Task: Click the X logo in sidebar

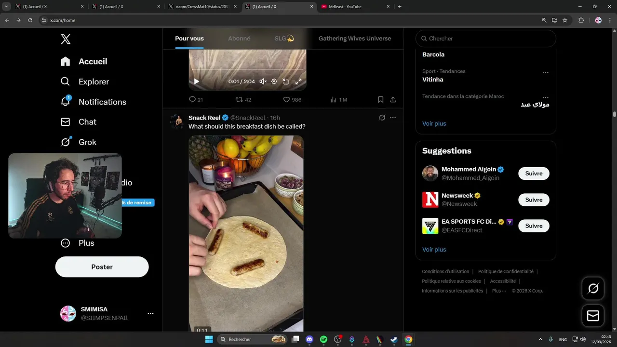Action: tap(66, 40)
